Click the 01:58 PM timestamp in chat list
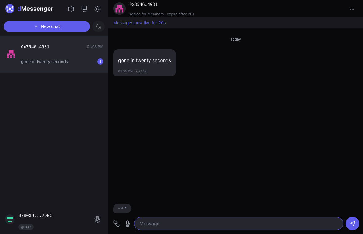This screenshot has width=363, height=234. click(x=95, y=47)
